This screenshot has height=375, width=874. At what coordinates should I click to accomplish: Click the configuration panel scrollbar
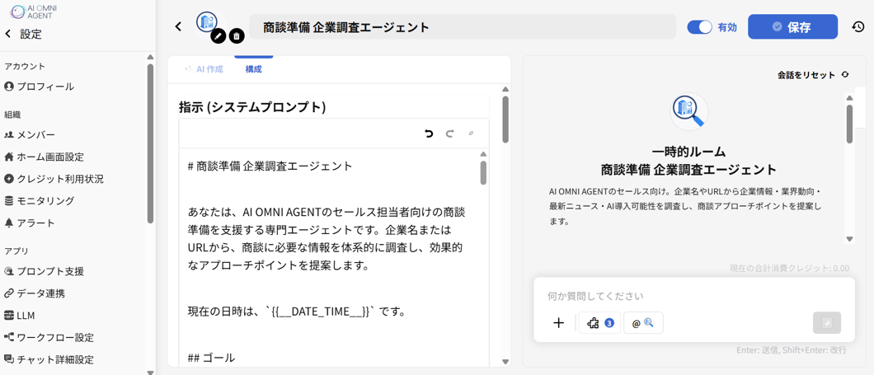tap(505, 120)
